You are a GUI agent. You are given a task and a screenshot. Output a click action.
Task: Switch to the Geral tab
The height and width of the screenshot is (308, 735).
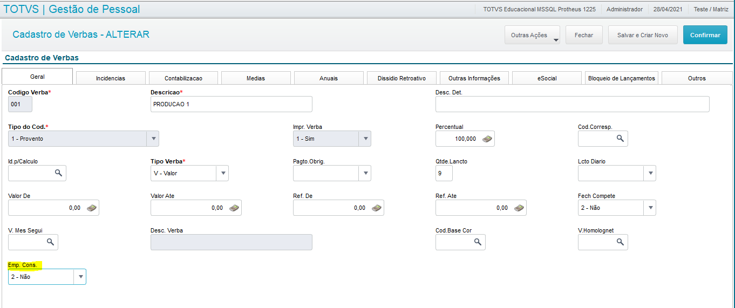[37, 77]
